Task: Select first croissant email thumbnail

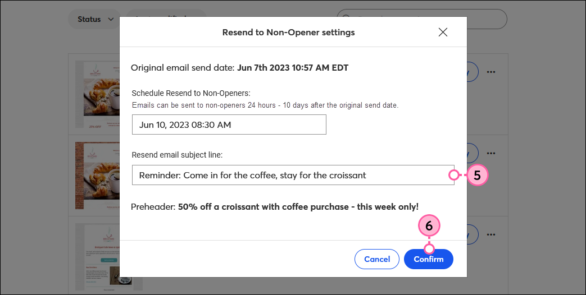Action: pyautogui.click(x=98, y=95)
